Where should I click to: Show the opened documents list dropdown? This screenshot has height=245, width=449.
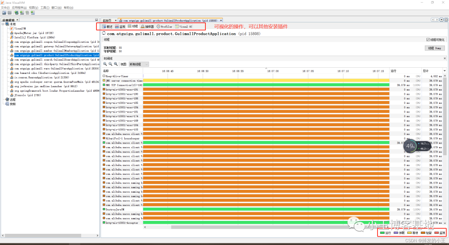click(x=442, y=20)
